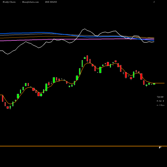Screen dimensions: 167x167
Task: Click the 722.09 price value
Action: pyautogui.click(x=160, y=97)
